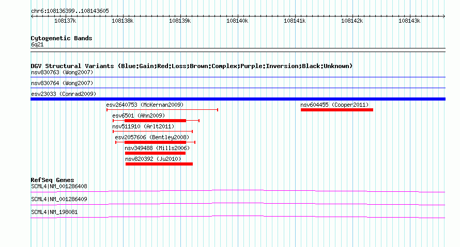Click the red nsv820392 loss bar

[x=159, y=164]
